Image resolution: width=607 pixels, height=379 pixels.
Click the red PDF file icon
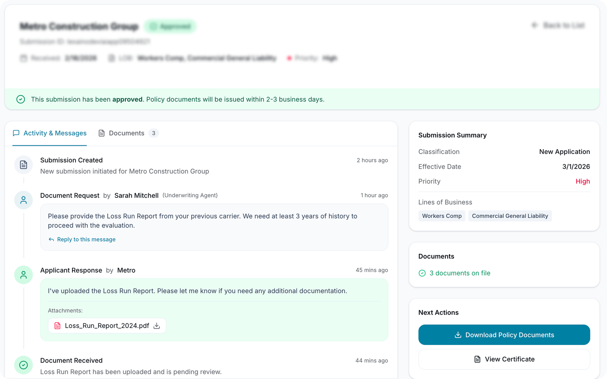pos(58,326)
